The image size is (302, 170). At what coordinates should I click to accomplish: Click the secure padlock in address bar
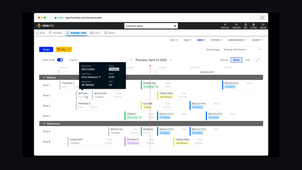55,18
